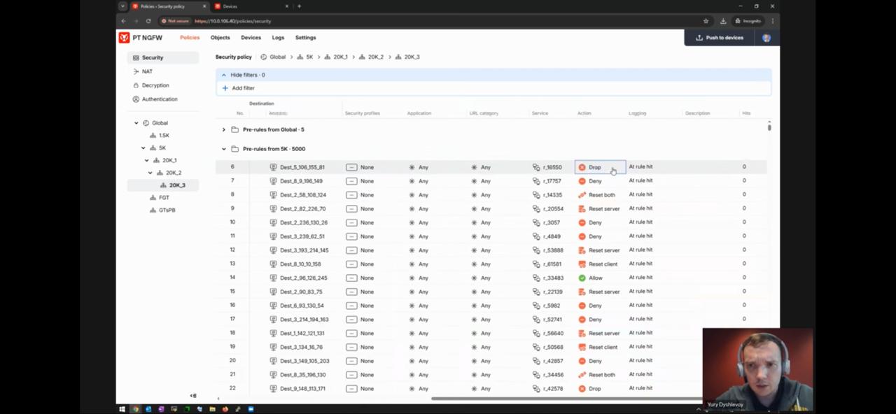Expand Pre-rules from Global folder
The width and height of the screenshot is (896, 414).
pos(224,129)
